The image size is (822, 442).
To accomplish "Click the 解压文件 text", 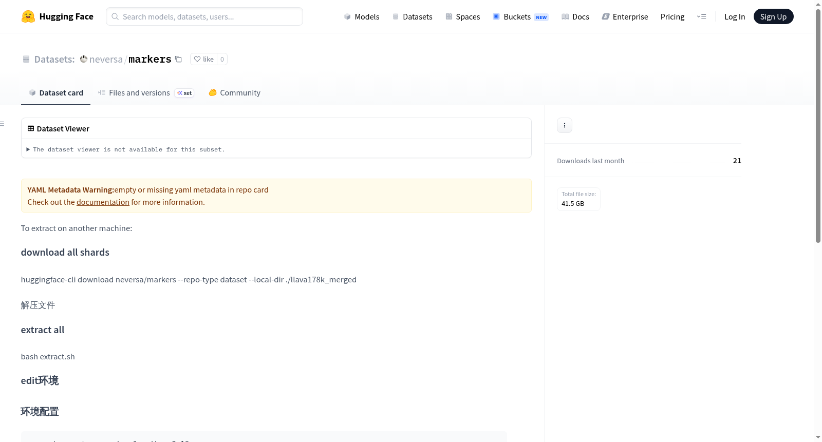I will (x=38, y=305).
